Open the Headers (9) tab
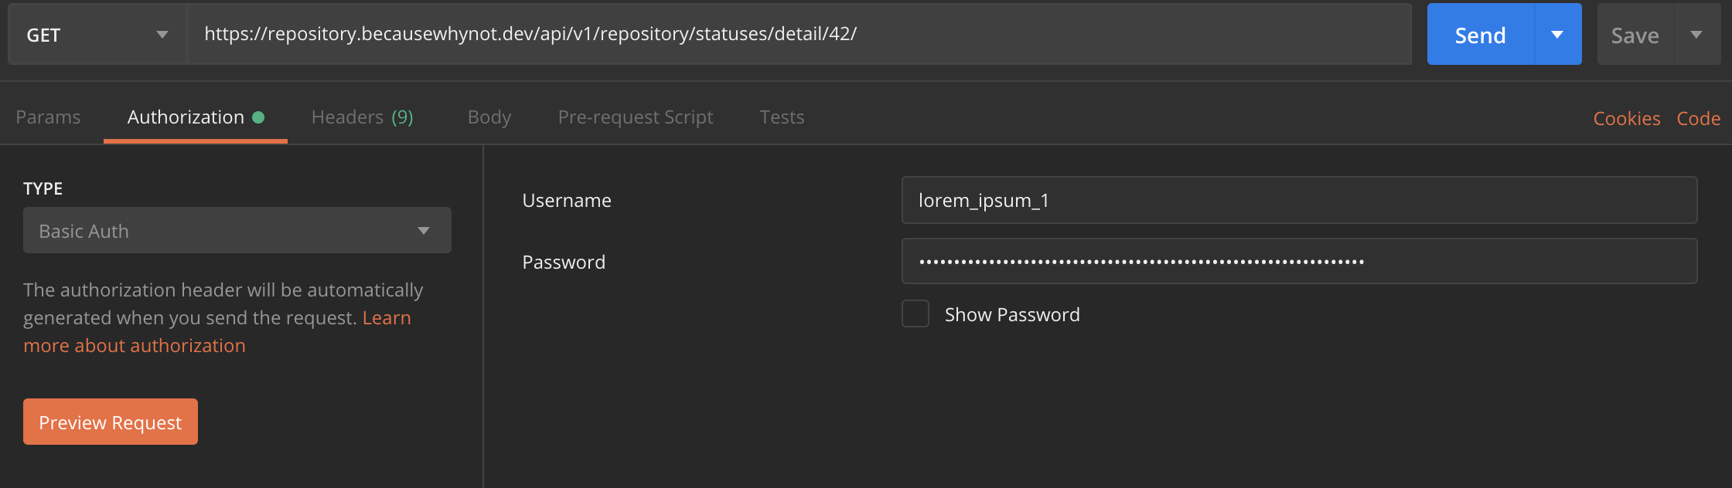The width and height of the screenshot is (1732, 488). click(x=362, y=117)
